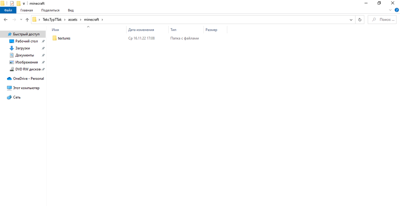Click New folder quick access toolbar icon
The image size is (400, 206).
(x=19, y=3)
